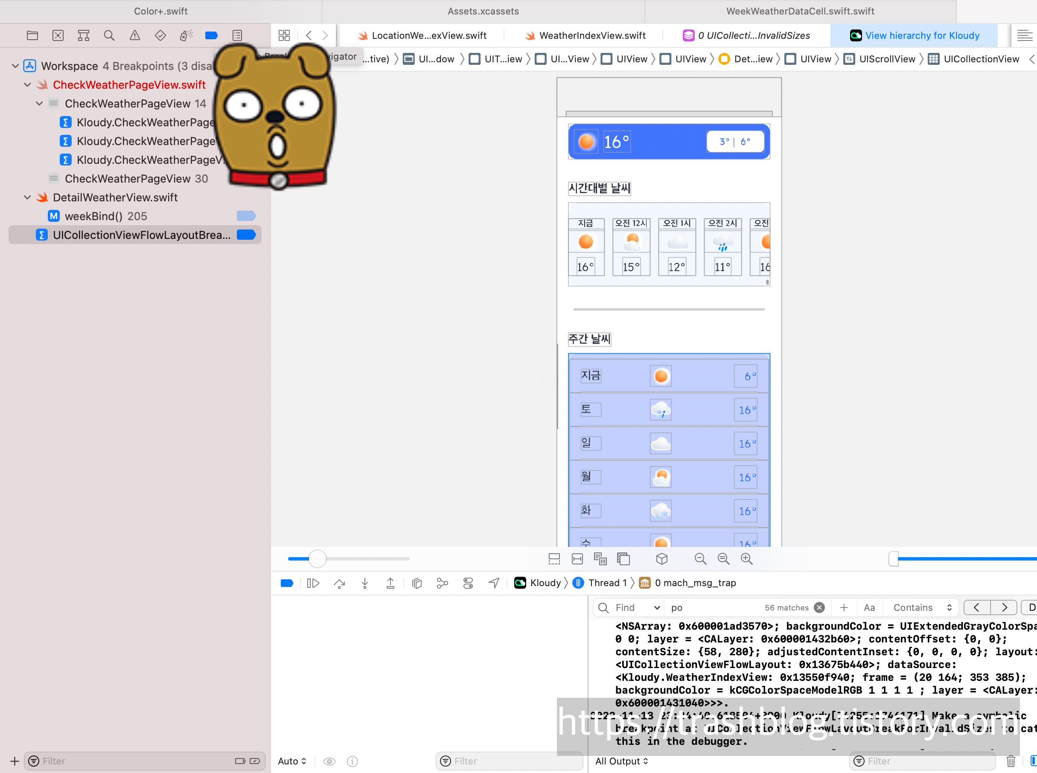Switch to the Assets.xcassets tab

tap(483, 11)
